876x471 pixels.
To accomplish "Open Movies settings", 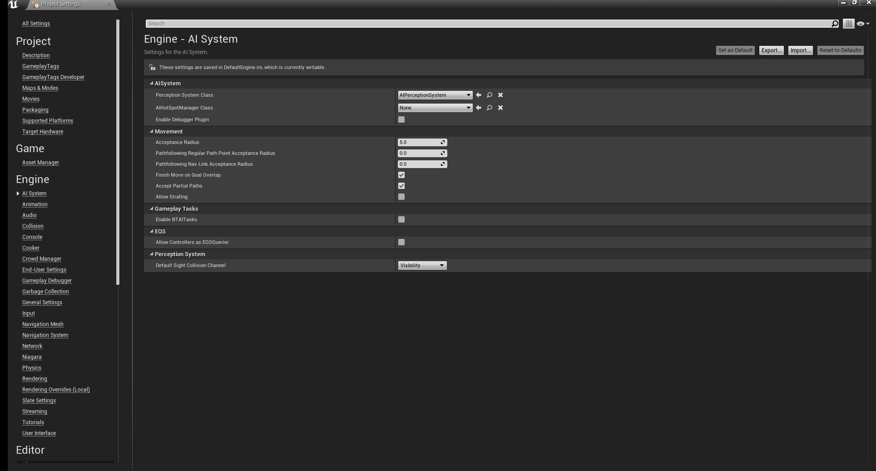I will click(x=31, y=99).
